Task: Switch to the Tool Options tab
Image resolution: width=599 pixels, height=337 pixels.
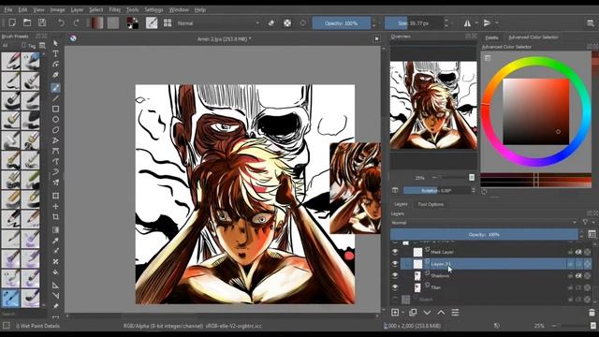Action: tap(431, 204)
